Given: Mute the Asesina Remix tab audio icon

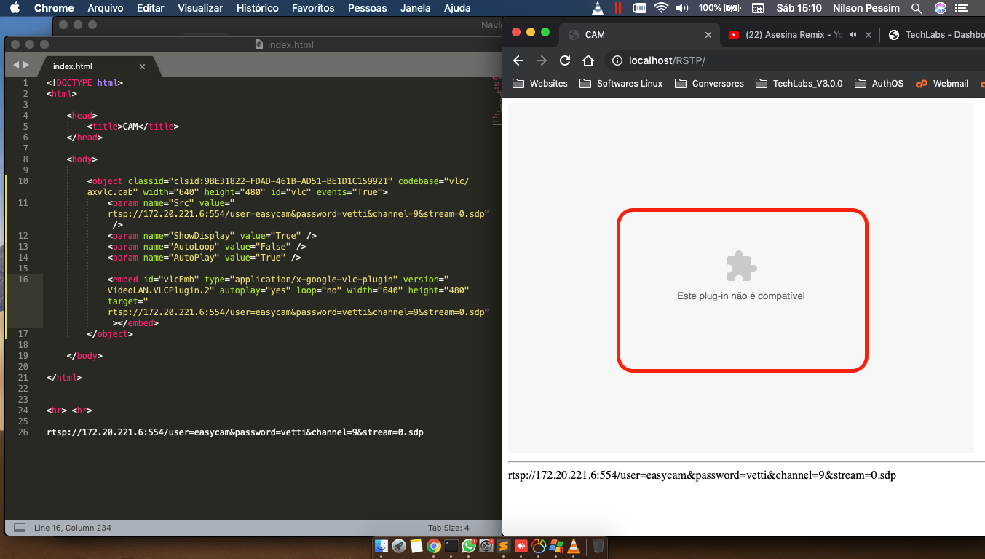Looking at the screenshot, I should (x=852, y=35).
